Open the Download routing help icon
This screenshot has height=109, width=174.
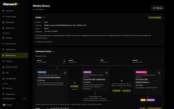[x=53, y=51]
